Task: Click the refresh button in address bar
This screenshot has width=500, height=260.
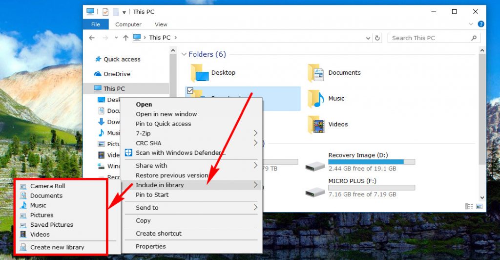Action: [377, 38]
